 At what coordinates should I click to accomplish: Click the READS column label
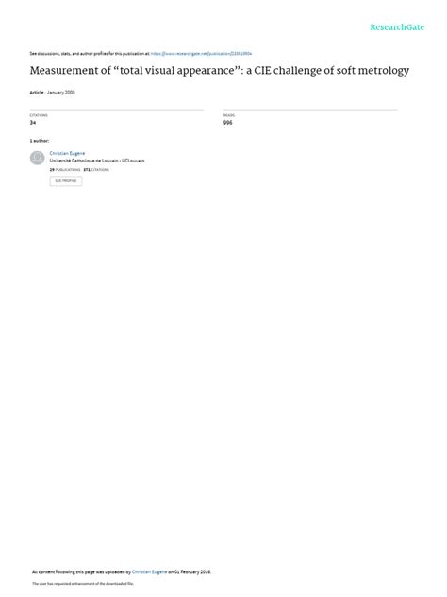(229, 115)
